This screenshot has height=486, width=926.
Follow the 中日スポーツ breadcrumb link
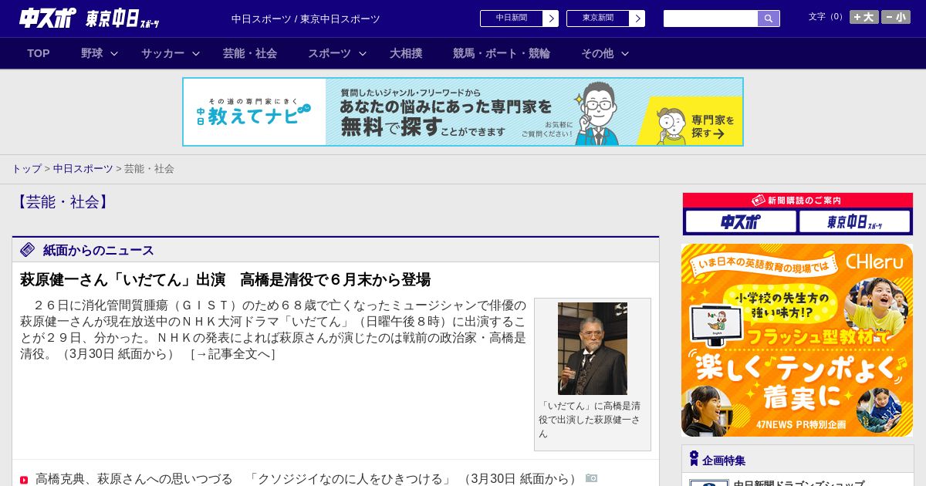tap(83, 169)
